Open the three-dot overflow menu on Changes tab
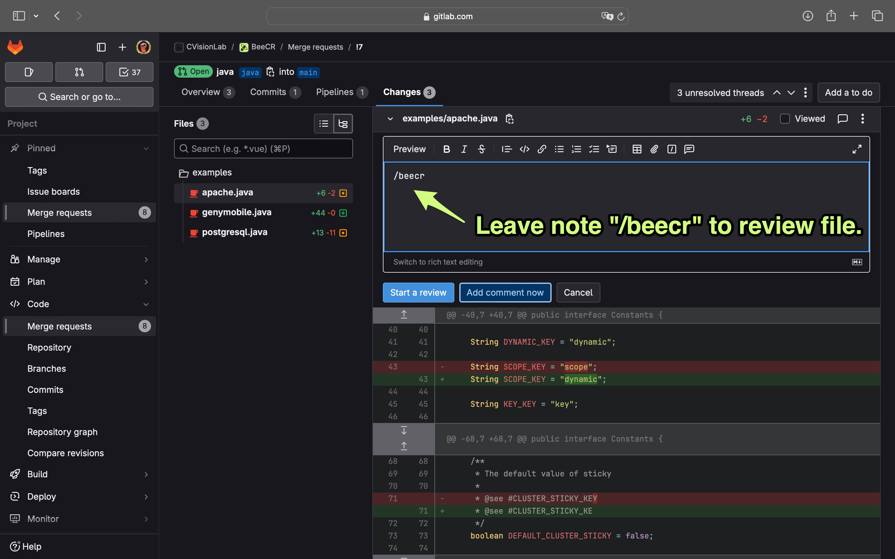Image resolution: width=895 pixels, height=559 pixels. pyautogui.click(x=805, y=92)
